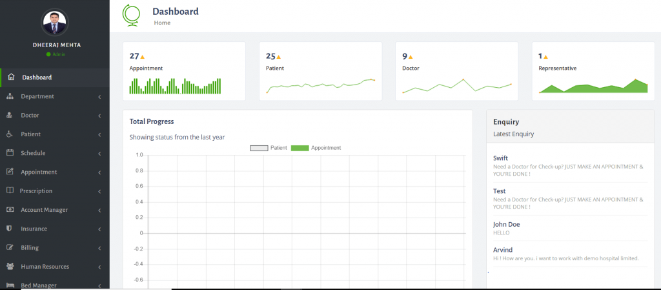Image resolution: width=661 pixels, height=290 pixels.
Task: Expand the Account Manager submenu arrow
Action: [99, 210]
